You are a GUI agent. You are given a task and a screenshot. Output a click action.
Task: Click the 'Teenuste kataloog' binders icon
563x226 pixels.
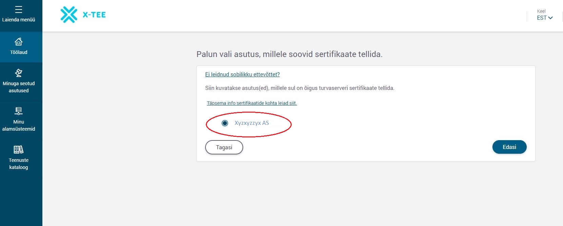click(19, 149)
